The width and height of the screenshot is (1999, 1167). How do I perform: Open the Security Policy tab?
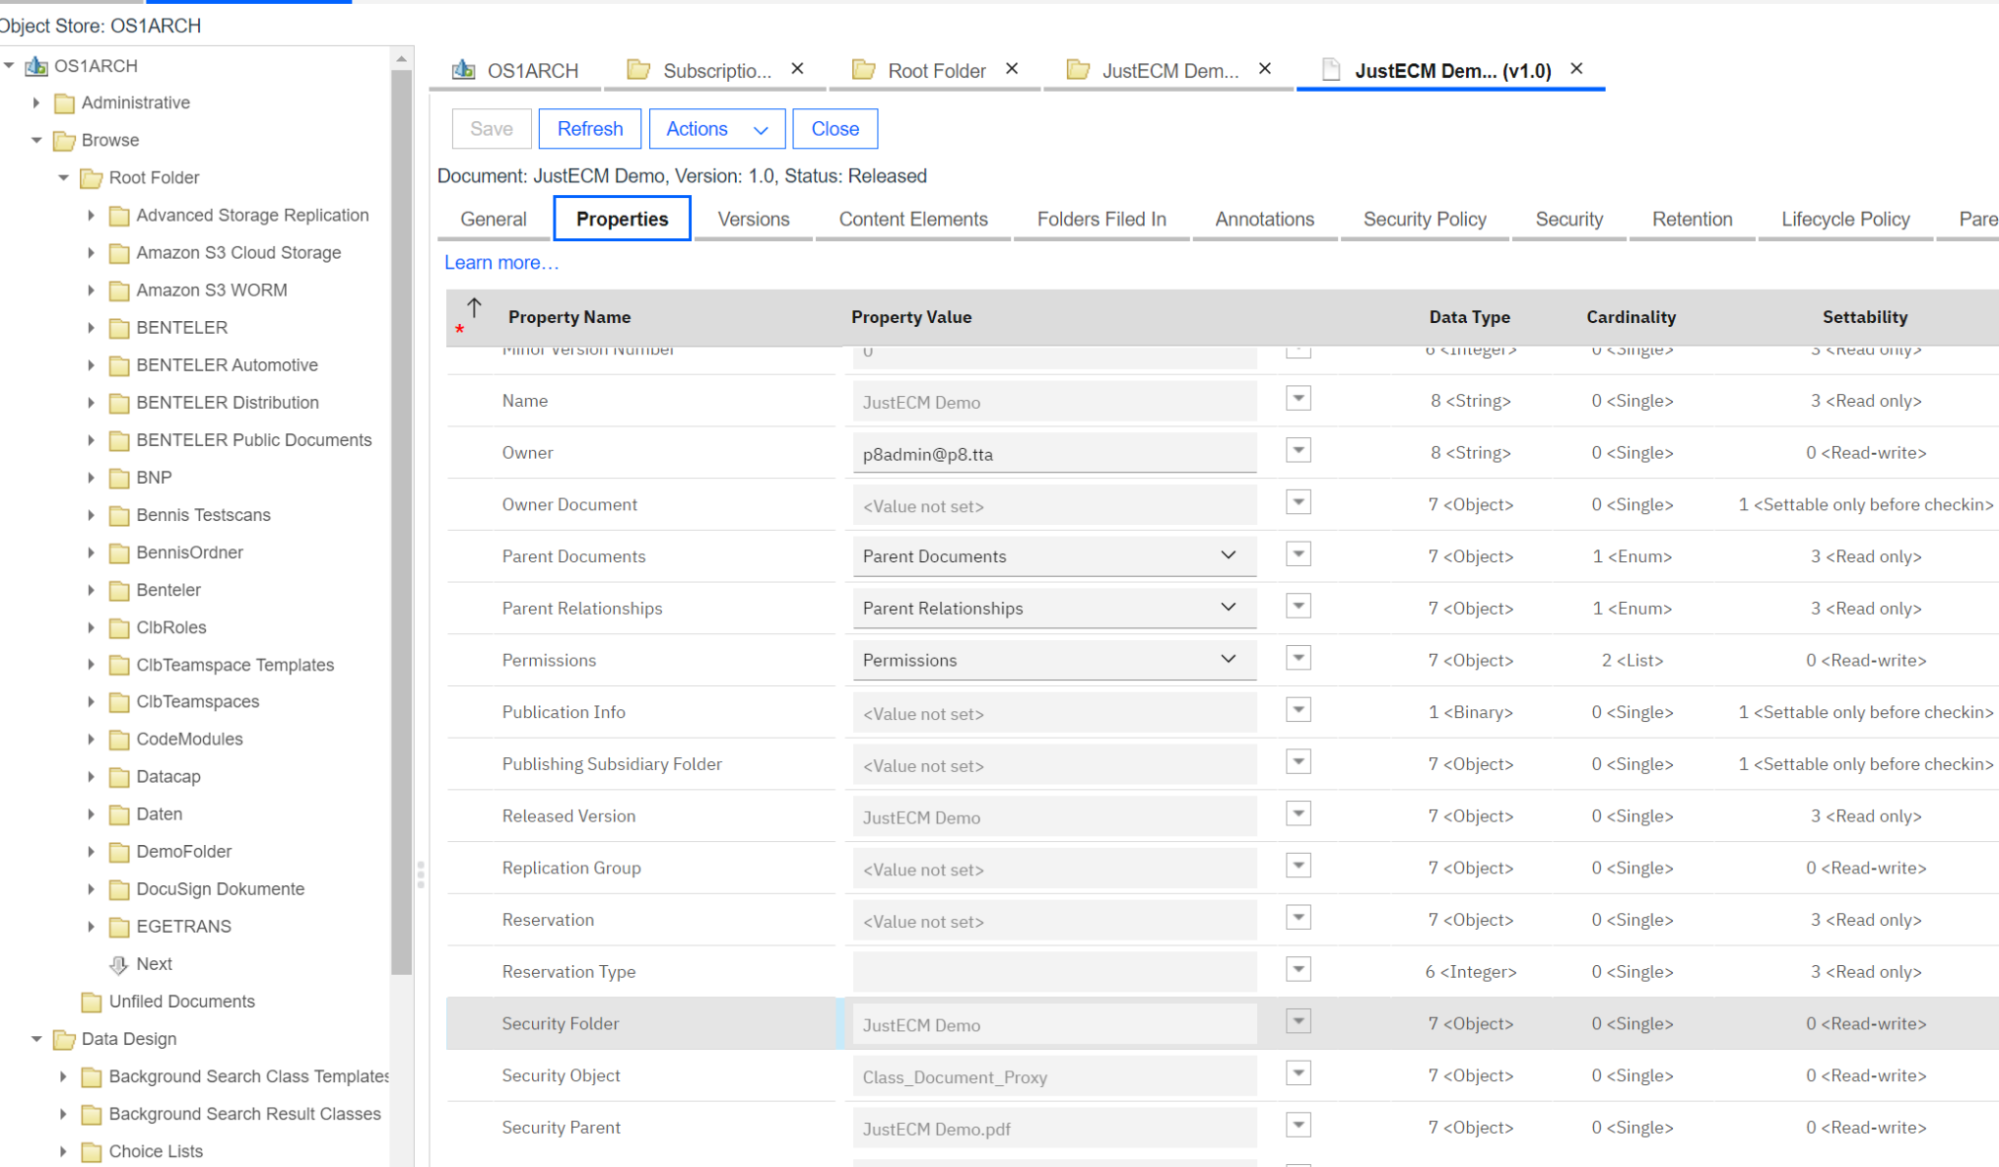(1424, 219)
